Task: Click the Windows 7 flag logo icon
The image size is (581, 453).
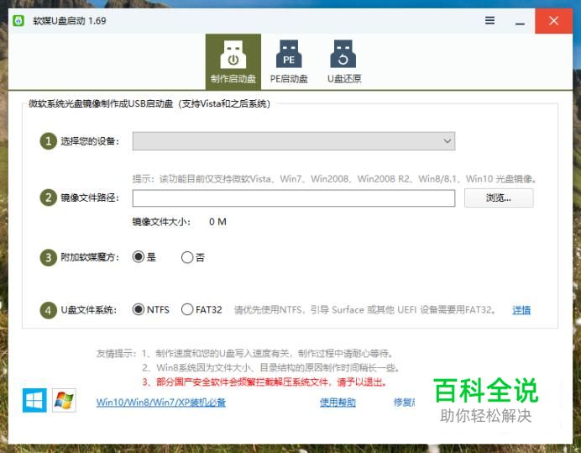Action: click(x=64, y=400)
